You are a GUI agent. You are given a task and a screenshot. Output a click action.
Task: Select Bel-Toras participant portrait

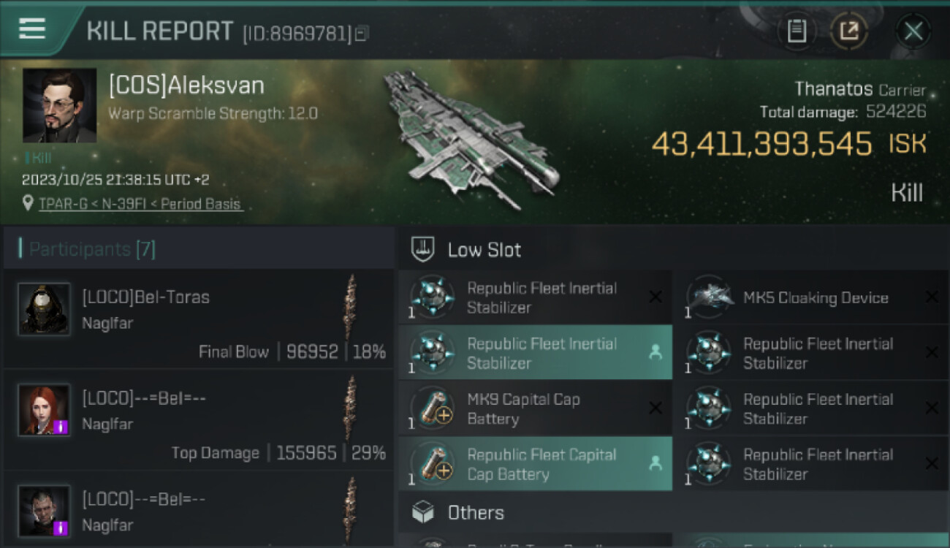click(x=45, y=309)
